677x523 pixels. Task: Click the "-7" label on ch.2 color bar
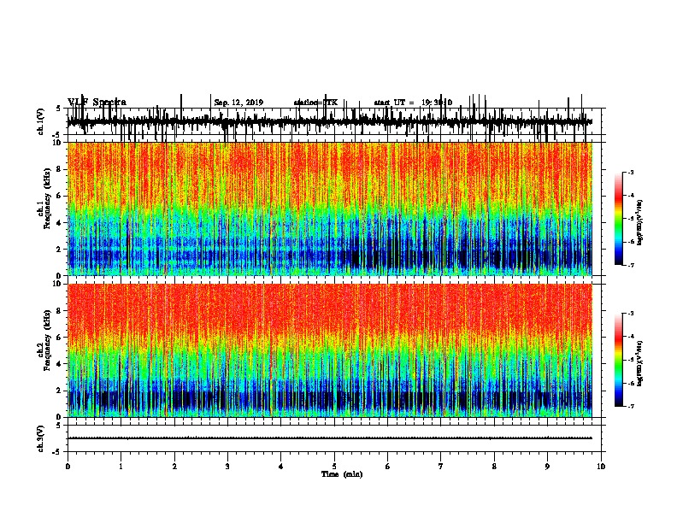click(x=630, y=406)
